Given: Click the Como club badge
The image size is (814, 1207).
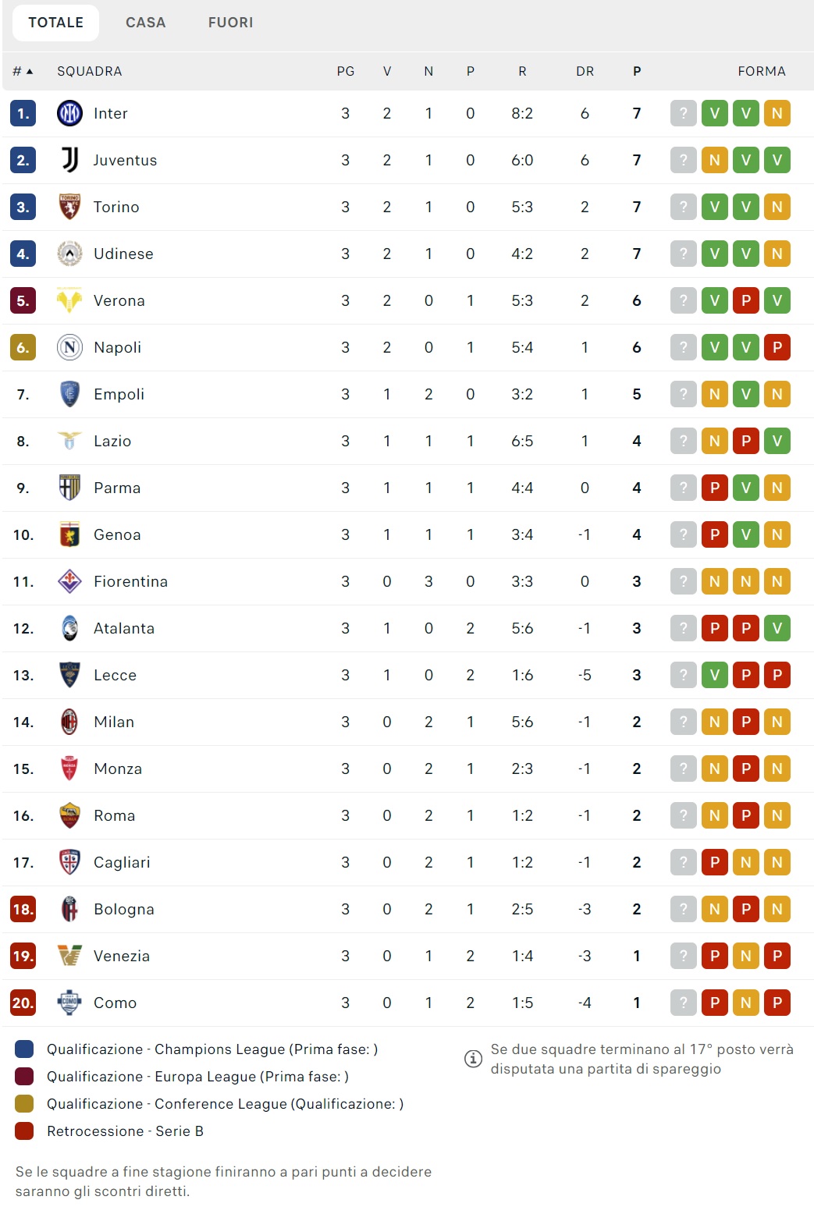Looking at the screenshot, I should pyautogui.click(x=69, y=1003).
